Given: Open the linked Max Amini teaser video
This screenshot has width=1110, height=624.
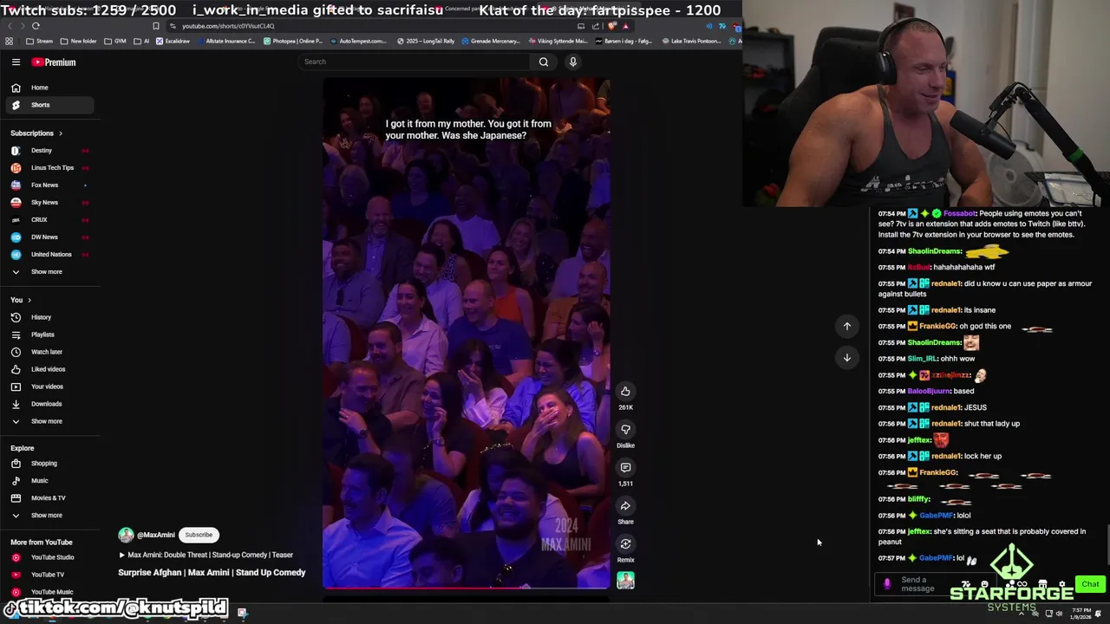Looking at the screenshot, I should pyautogui.click(x=206, y=555).
